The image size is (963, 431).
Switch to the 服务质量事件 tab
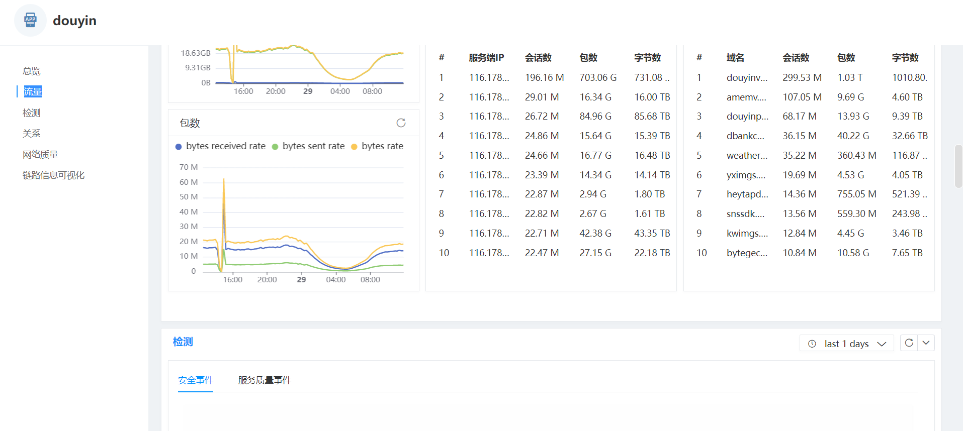pyautogui.click(x=265, y=380)
